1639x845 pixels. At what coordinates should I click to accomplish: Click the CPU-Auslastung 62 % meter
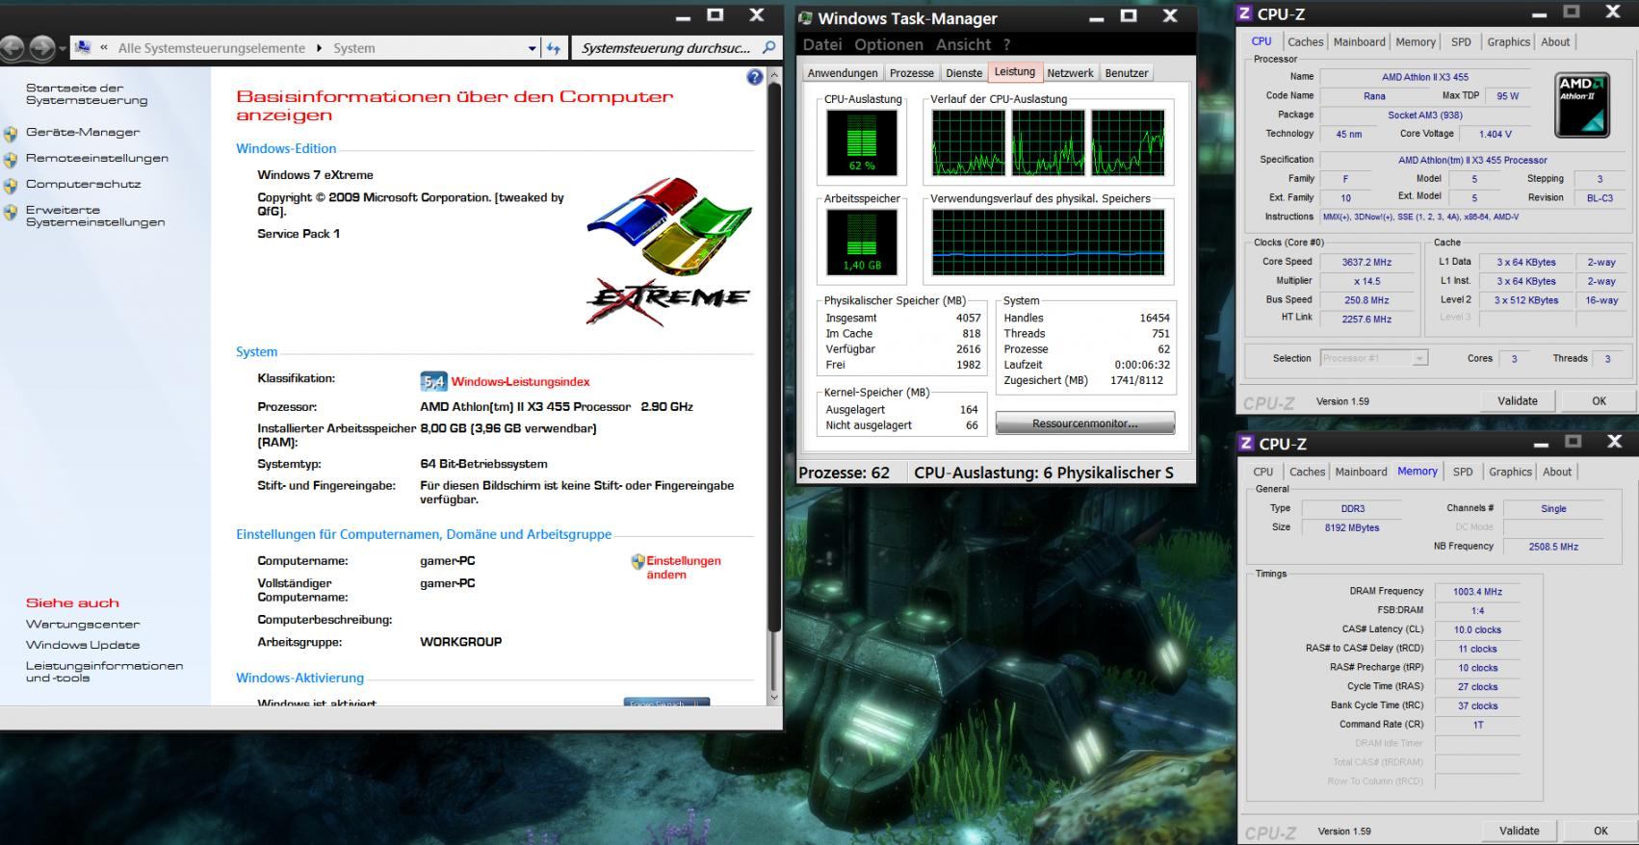pos(862,142)
